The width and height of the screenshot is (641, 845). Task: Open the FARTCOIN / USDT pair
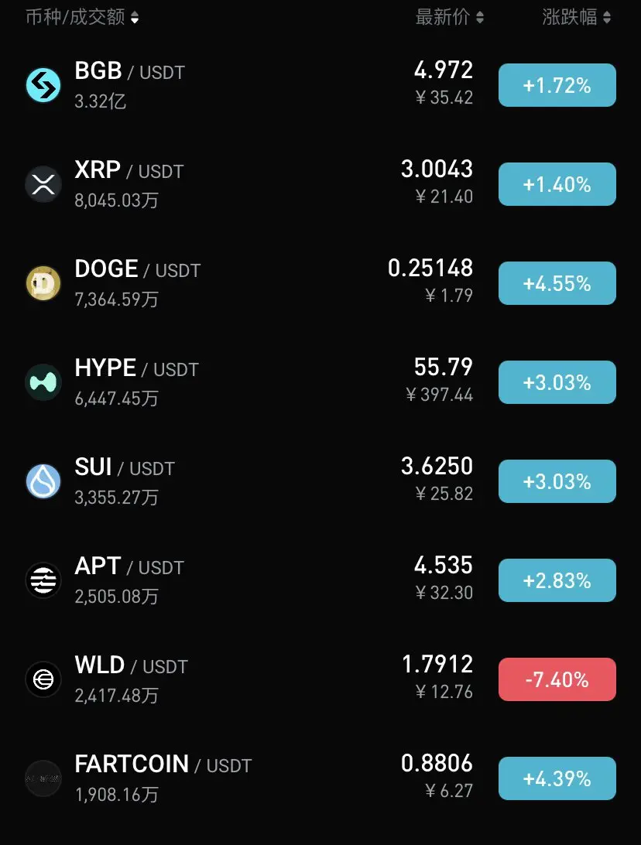[320, 778]
